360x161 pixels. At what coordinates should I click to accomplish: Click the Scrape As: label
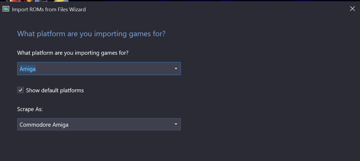[30, 109]
